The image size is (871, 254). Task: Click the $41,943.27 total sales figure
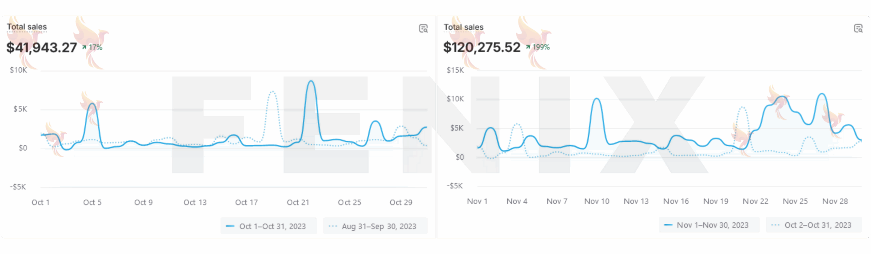click(x=42, y=47)
